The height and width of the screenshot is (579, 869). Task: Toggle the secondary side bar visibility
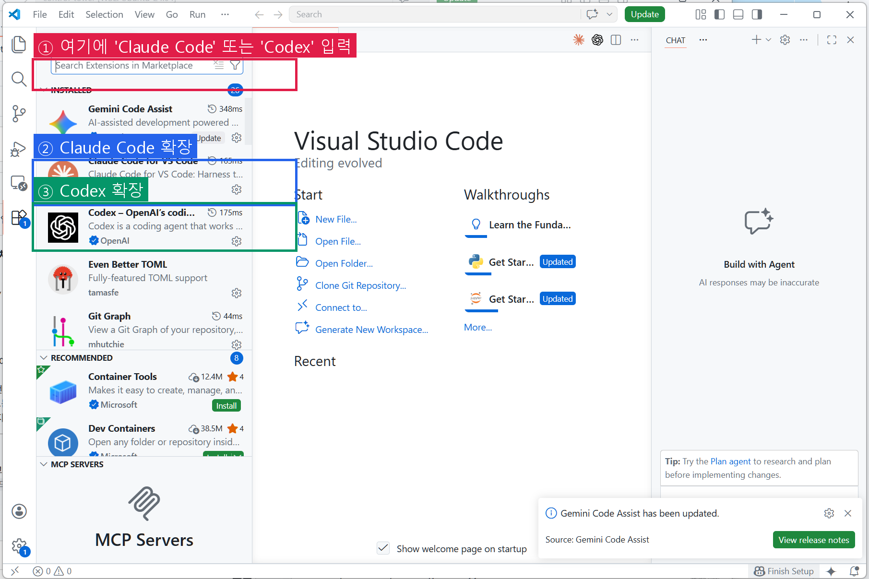[x=757, y=14]
